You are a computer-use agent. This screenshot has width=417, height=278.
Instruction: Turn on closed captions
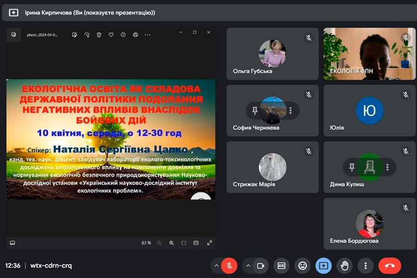281,265
